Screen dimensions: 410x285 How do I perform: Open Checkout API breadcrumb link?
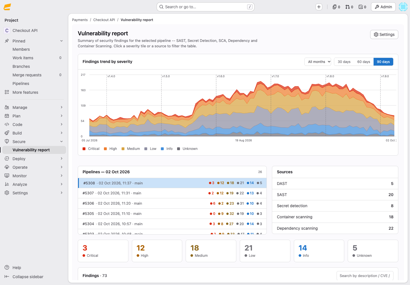tap(104, 20)
